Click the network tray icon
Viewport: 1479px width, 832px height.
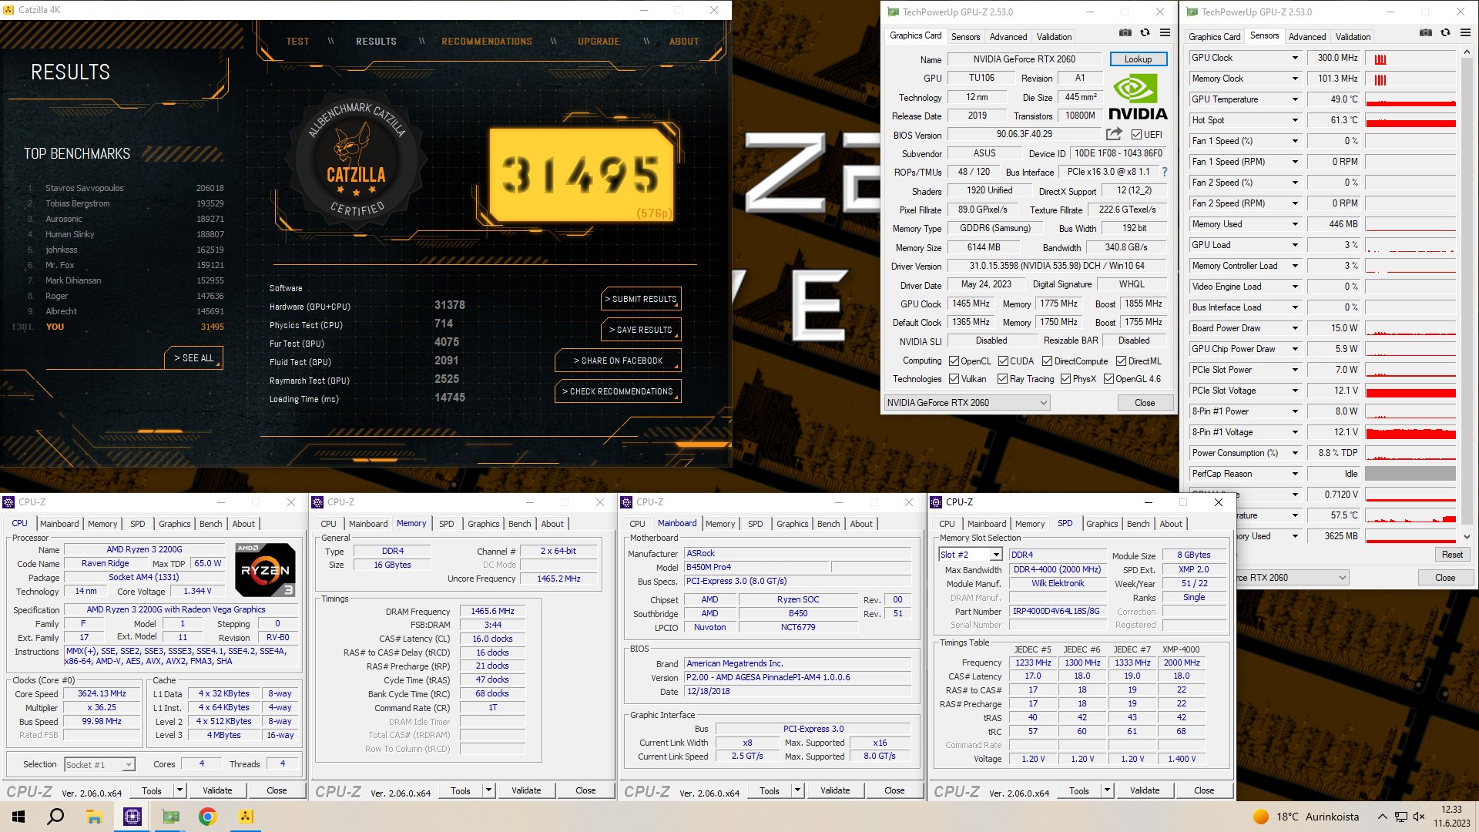tap(1400, 817)
